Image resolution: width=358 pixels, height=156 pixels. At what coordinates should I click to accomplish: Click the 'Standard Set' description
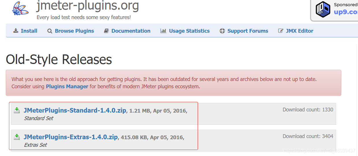[38, 118]
